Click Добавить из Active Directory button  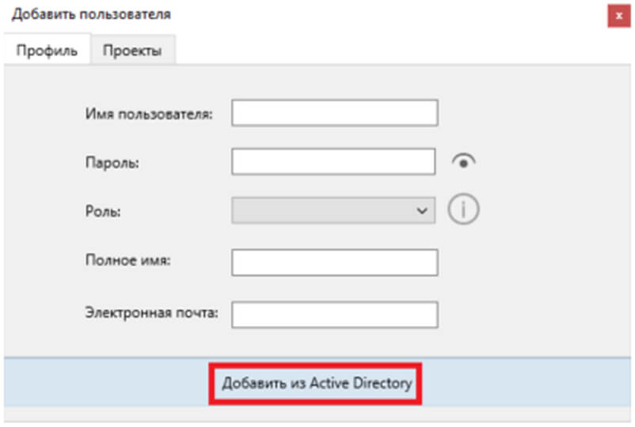(316, 384)
